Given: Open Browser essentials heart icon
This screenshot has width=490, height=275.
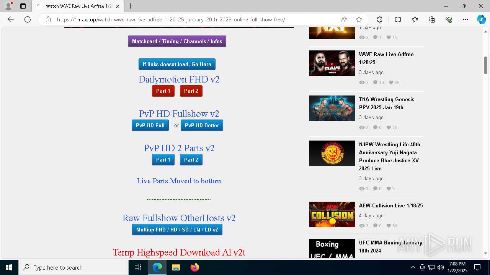Looking at the screenshot, I should 449,19.
